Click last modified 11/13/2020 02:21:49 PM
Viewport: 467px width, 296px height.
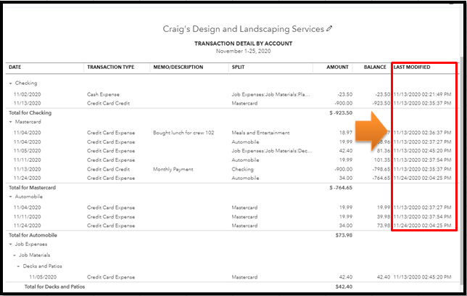point(422,94)
